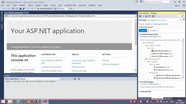Open Firefox from the taskbar
186x104 pixels.
pos(36,101)
